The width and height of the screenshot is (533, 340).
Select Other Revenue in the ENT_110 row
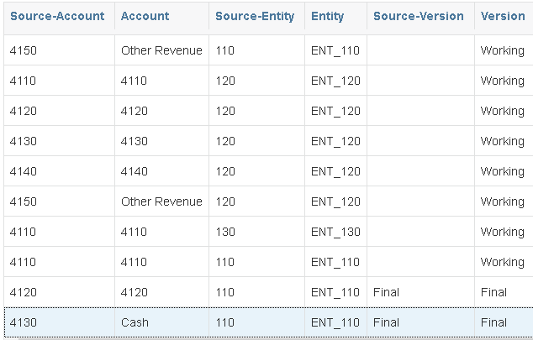161,50
